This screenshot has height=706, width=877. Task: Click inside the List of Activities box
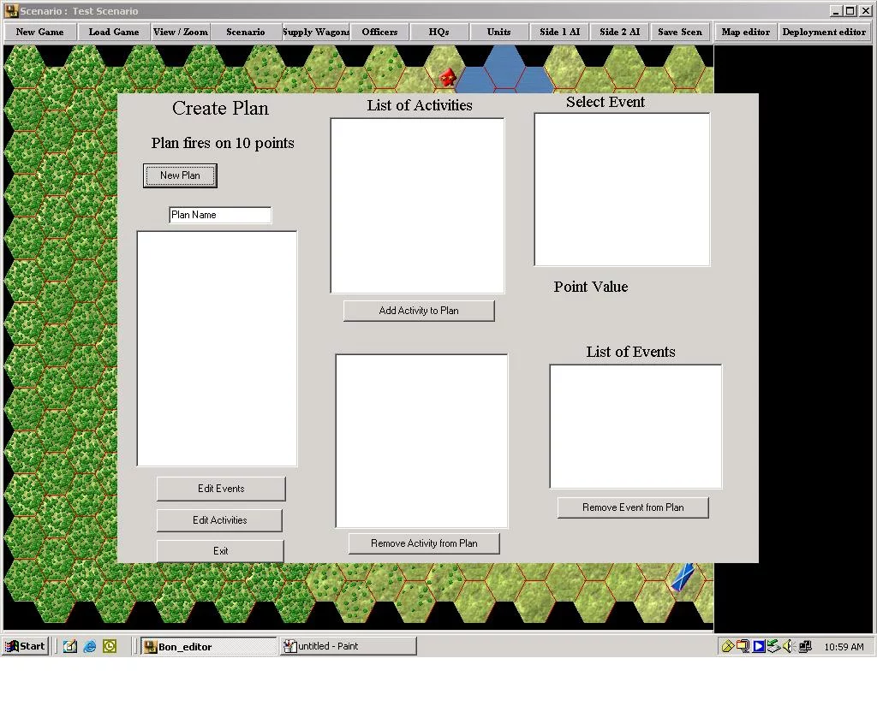(417, 205)
